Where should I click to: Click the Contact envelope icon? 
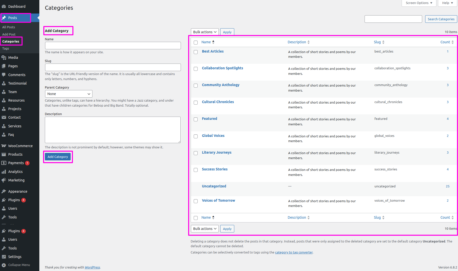(x=4, y=117)
